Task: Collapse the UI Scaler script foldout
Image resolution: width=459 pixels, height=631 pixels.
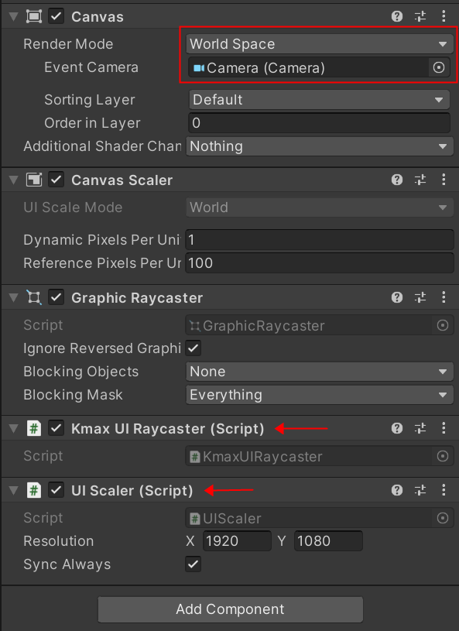Action: click(14, 490)
